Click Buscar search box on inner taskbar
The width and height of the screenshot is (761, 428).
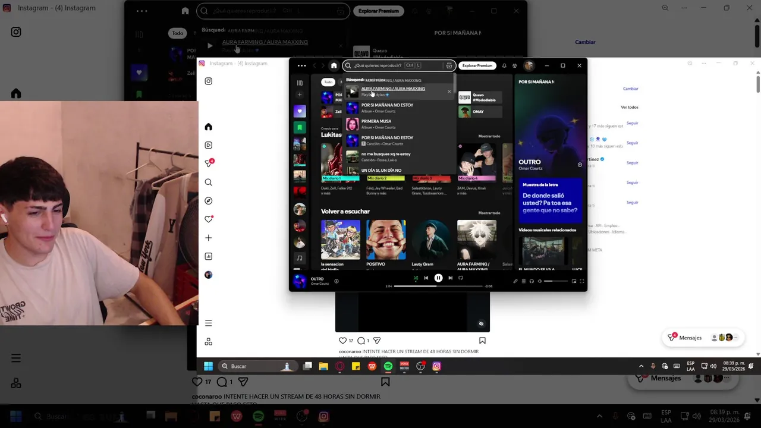pyautogui.click(x=257, y=366)
